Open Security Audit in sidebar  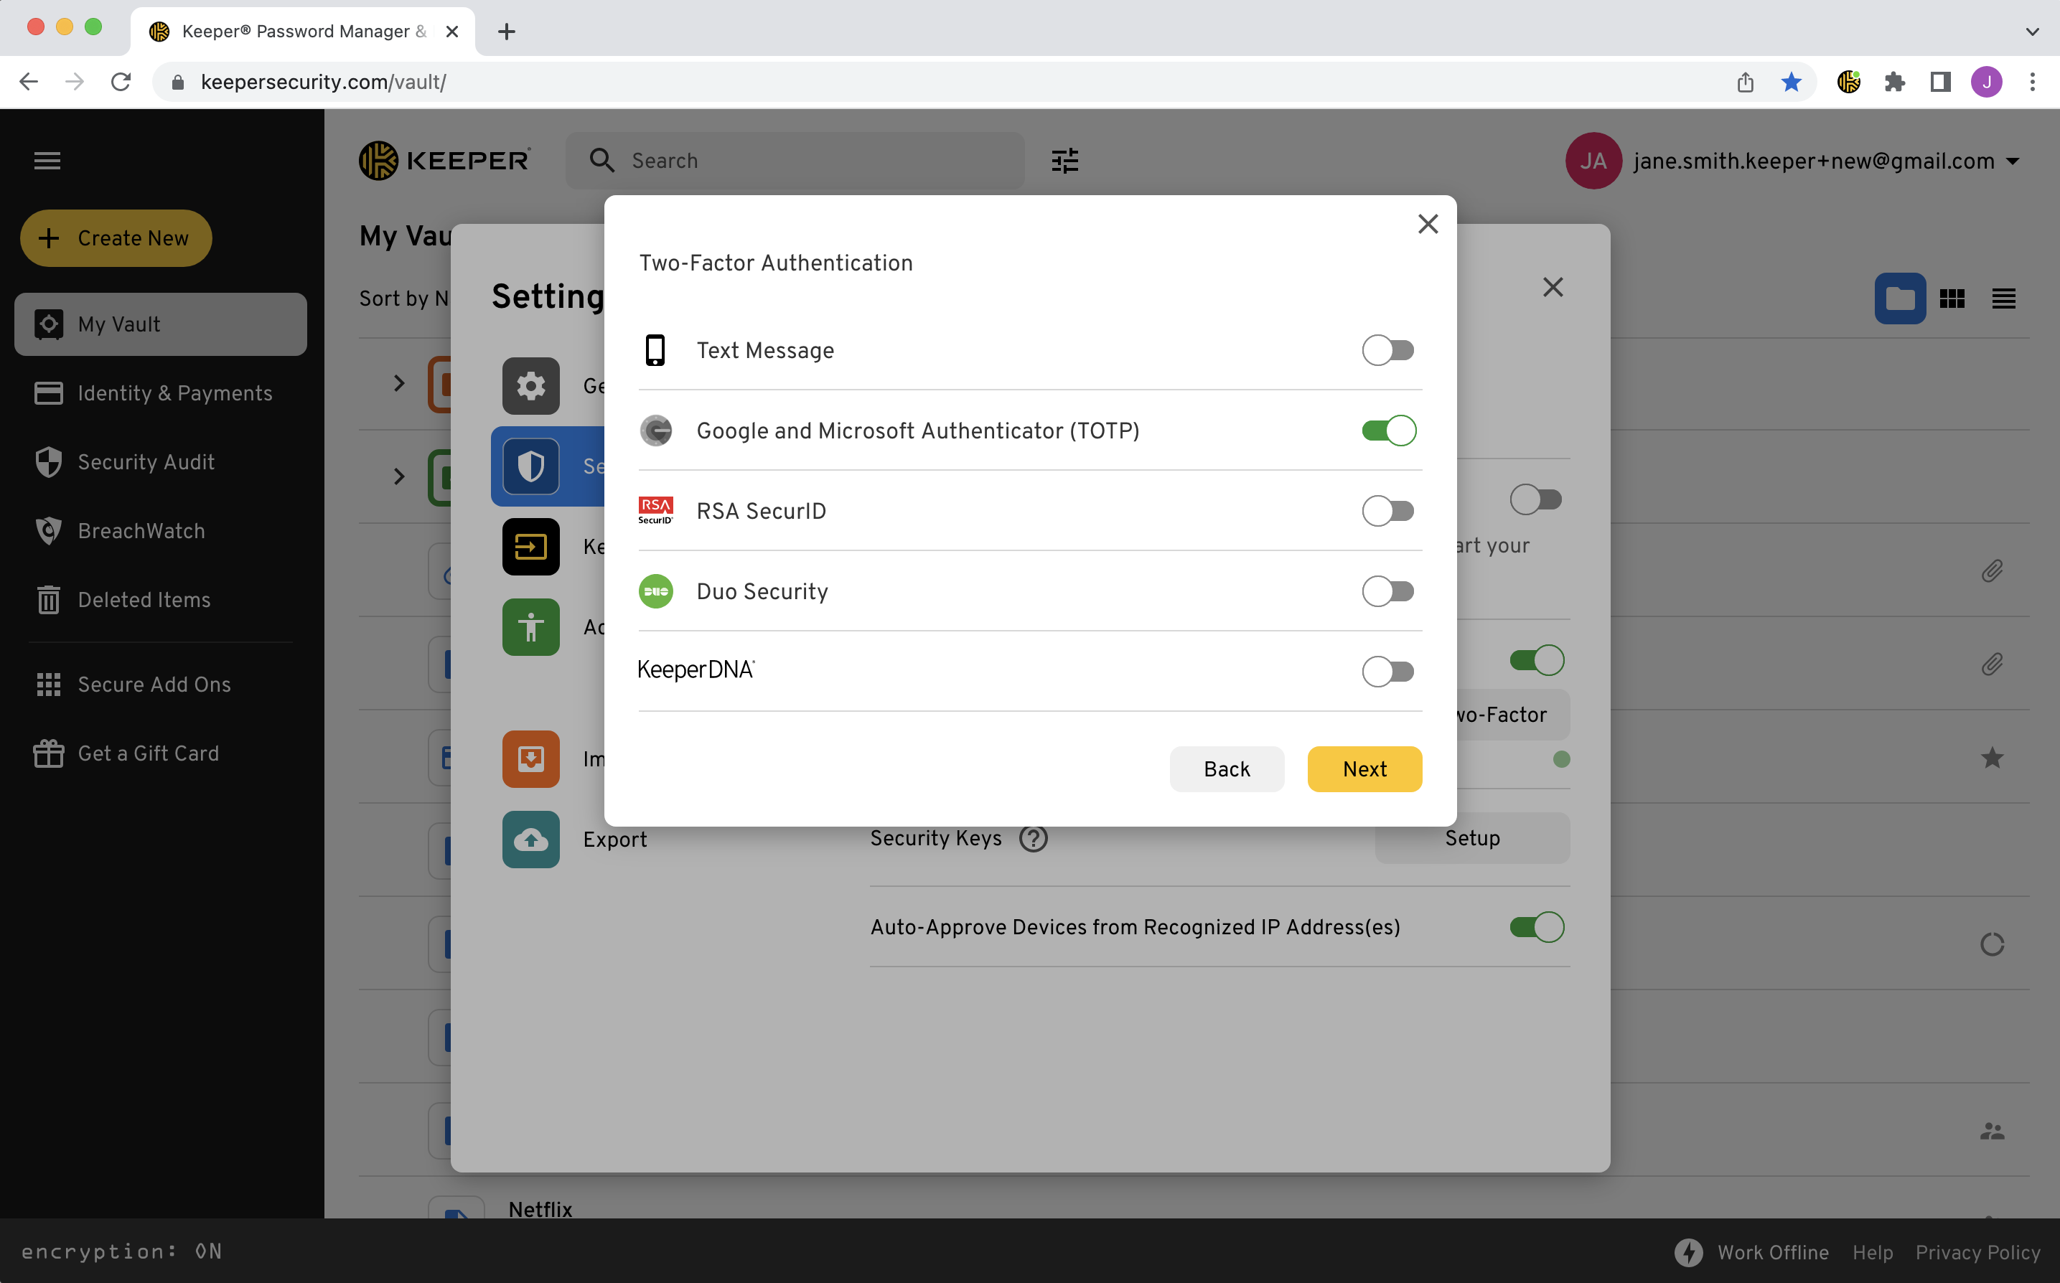(146, 461)
